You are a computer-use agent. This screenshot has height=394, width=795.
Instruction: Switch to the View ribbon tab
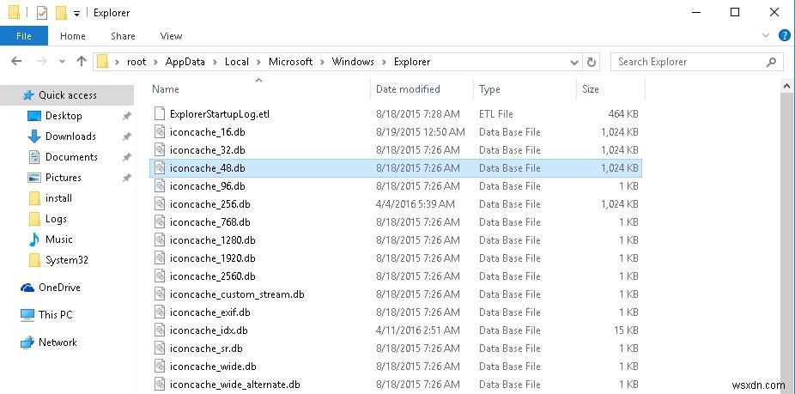point(171,36)
